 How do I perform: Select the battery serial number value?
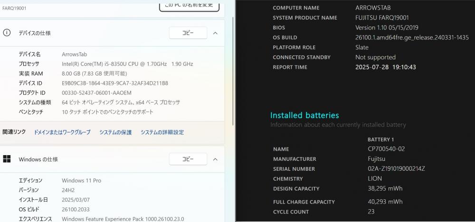(x=396, y=169)
